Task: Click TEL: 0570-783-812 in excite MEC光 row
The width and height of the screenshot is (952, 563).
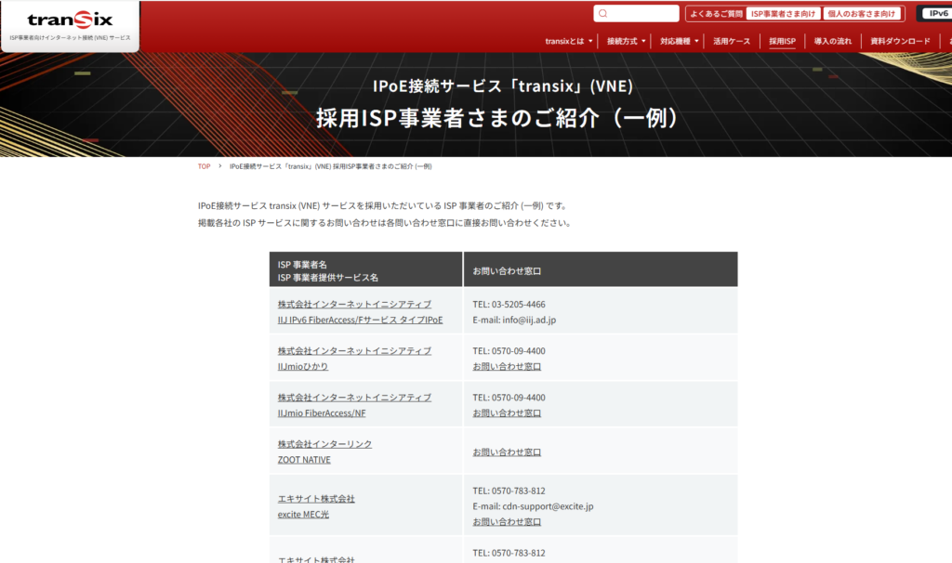Action: tap(509, 491)
